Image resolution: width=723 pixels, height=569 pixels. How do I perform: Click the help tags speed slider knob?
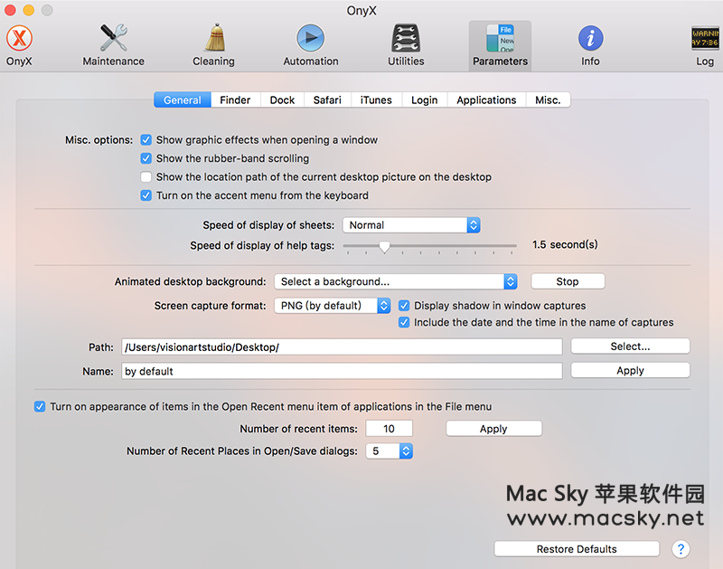pyautogui.click(x=384, y=246)
